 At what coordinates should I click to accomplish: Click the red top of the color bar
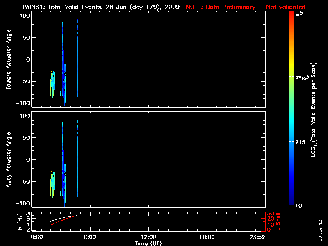pos(291,16)
